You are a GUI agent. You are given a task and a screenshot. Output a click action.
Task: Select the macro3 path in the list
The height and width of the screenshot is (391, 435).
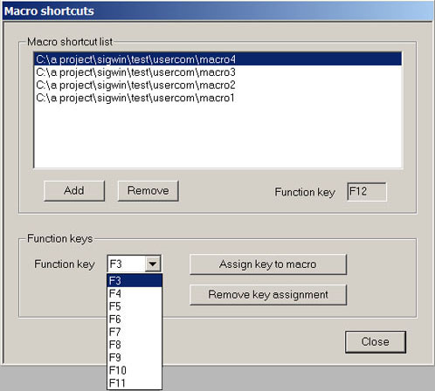tap(217, 72)
